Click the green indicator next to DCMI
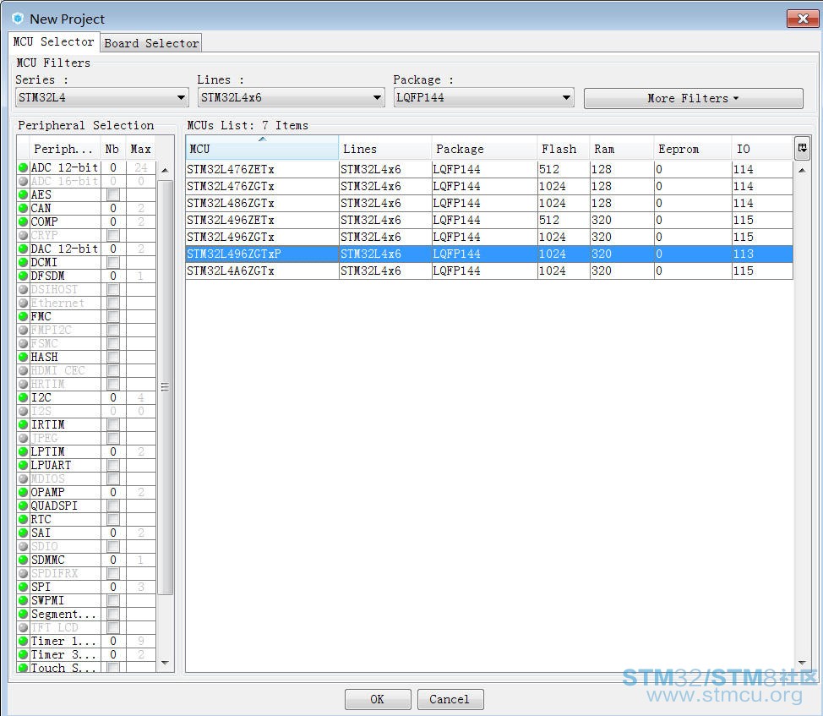 point(23,262)
